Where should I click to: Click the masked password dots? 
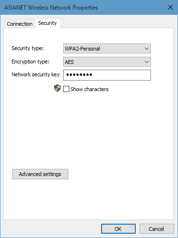point(79,74)
